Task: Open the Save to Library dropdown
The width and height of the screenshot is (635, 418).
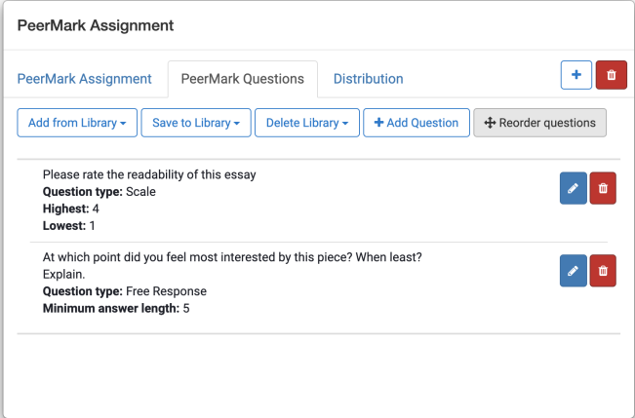Action: (196, 123)
